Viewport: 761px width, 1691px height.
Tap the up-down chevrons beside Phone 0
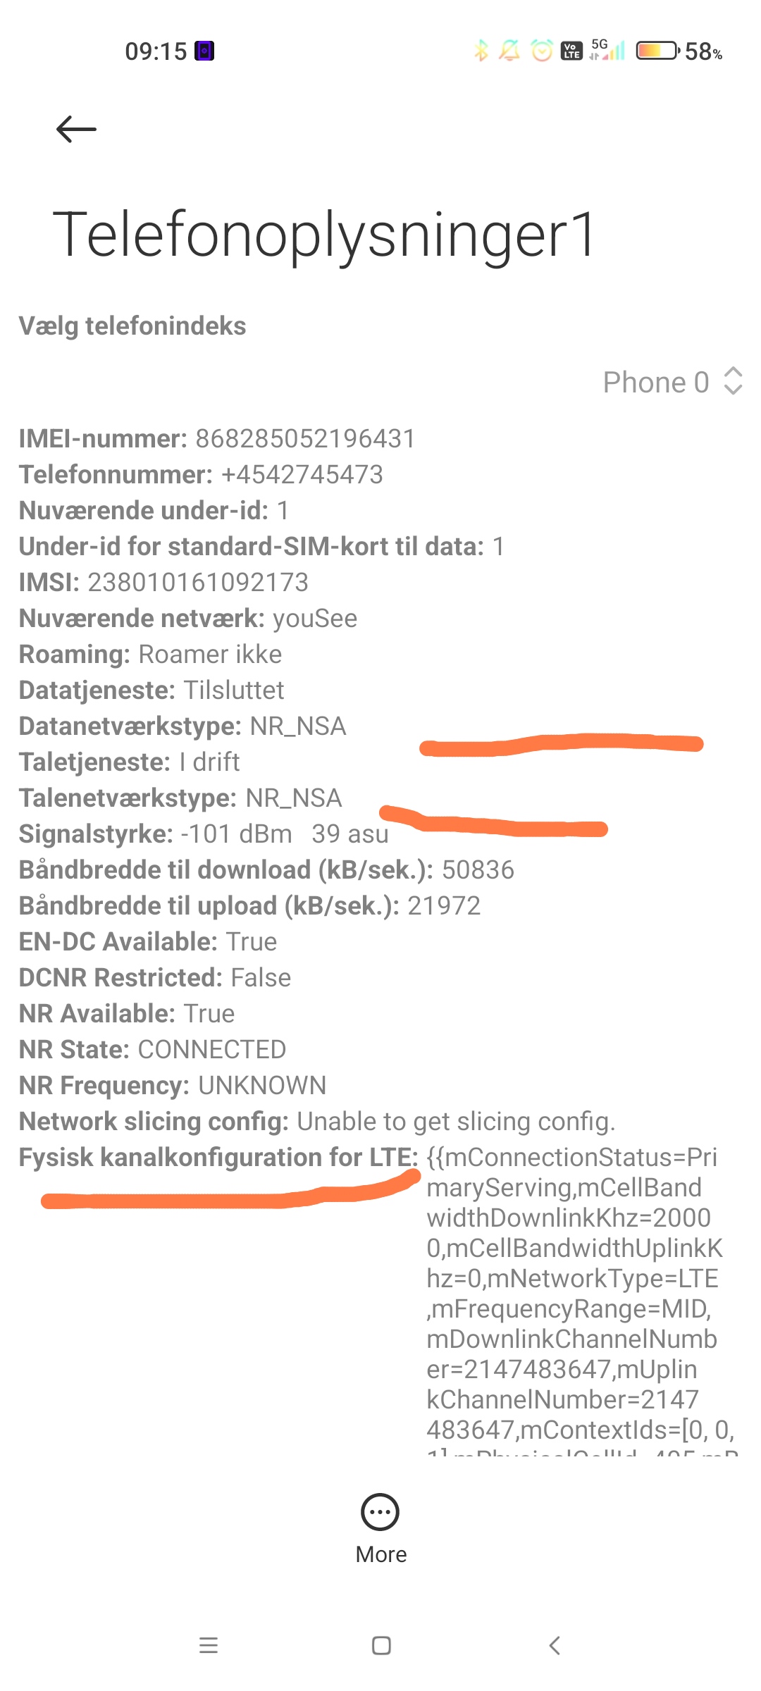(734, 381)
